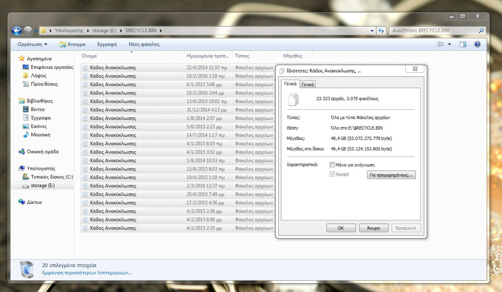Toggle the Κρυφό checkbox
Screen dimensions: 502x292
[x=332, y=174]
